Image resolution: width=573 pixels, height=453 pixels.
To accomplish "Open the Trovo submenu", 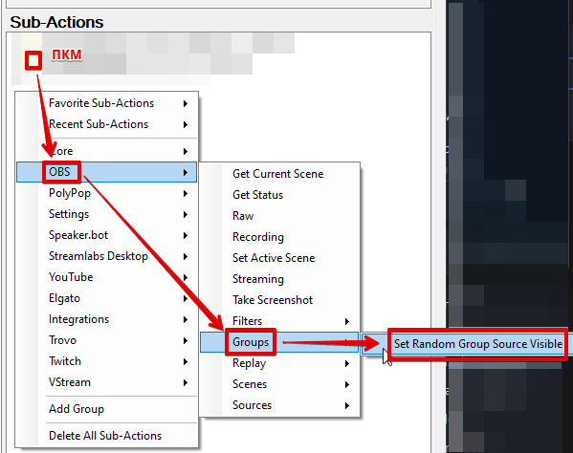I will click(x=106, y=340).
